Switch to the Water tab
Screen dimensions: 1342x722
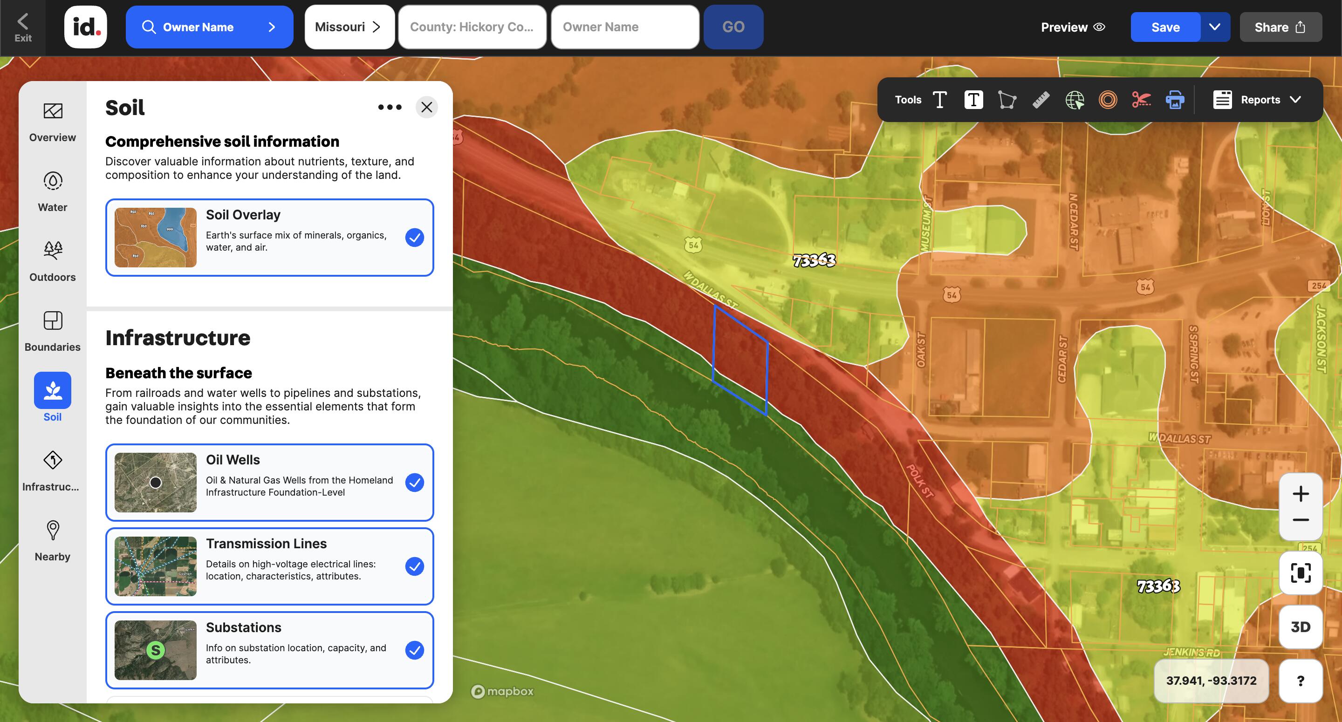click(x=53, y=191)
